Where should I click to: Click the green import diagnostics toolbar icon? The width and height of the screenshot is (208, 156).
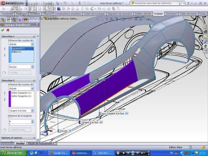(x=92, y=9)
